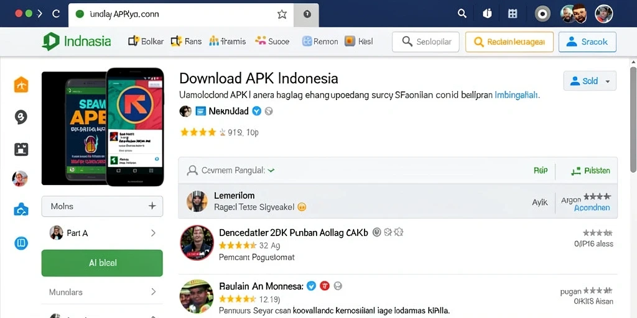Bookmark page with the star icon
This screenshot has width=637, height=318.
[x=282, y=14]
